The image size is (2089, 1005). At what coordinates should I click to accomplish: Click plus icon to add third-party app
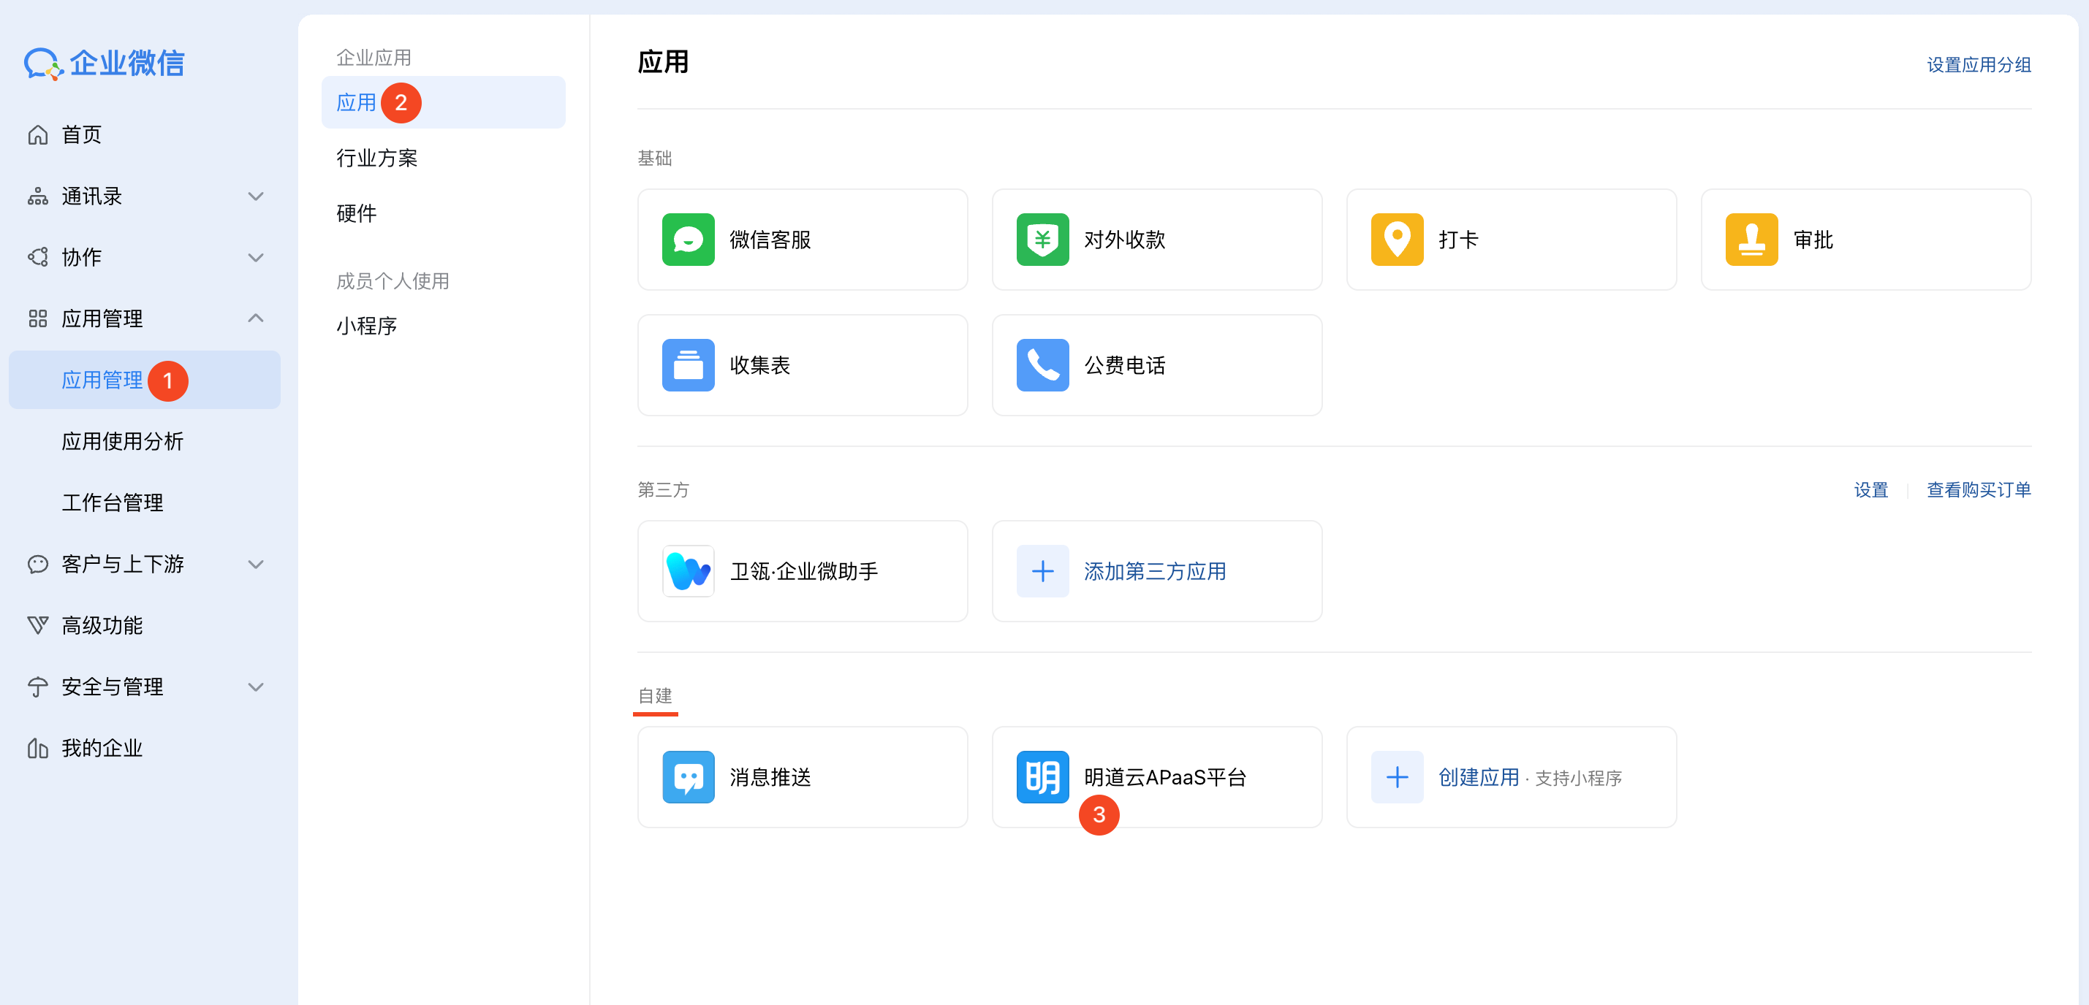click(x=1042, y=571)
